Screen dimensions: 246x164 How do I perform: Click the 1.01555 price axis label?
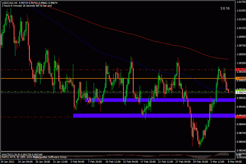241,11
